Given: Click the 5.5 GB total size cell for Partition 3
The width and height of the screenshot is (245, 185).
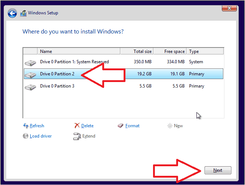Looking at the screenshot, I should click(x=145, y=86).
